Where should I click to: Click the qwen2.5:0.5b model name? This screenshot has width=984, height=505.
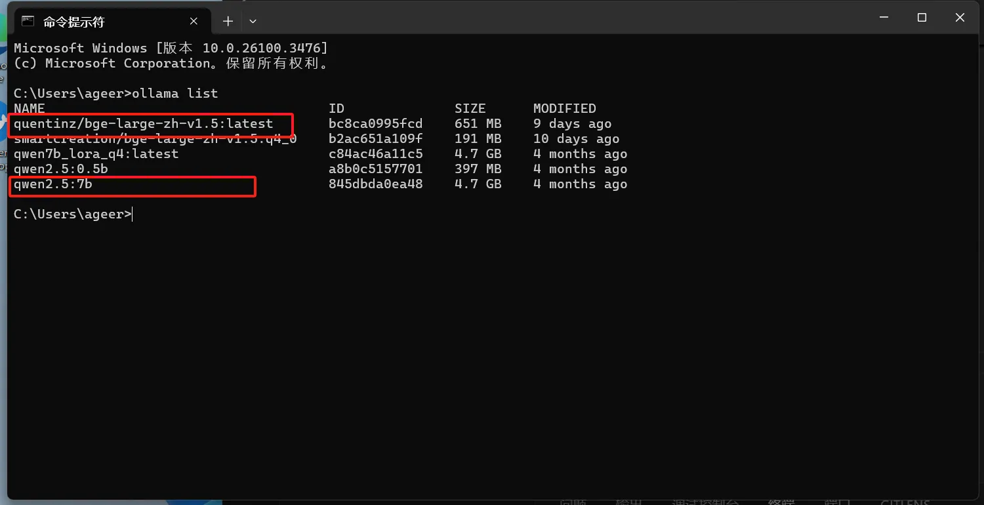60,169
